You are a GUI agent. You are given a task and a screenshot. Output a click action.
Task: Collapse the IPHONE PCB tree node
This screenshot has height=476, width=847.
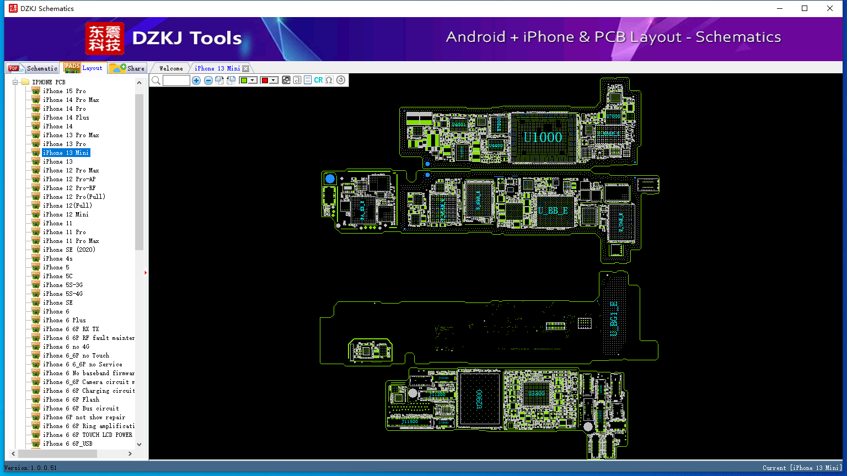[15, 82]
